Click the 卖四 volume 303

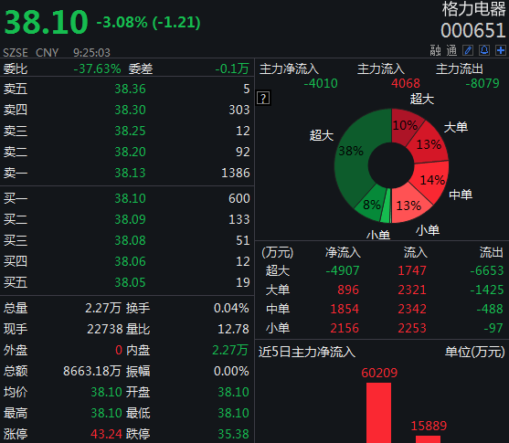click(239, 110)
